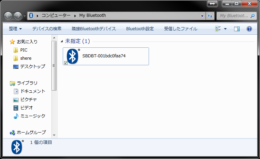This screenshot has width=260, height=159.
Task: Select コンピューター breadcrumb in address bar
Action: [x=56, y=15]
